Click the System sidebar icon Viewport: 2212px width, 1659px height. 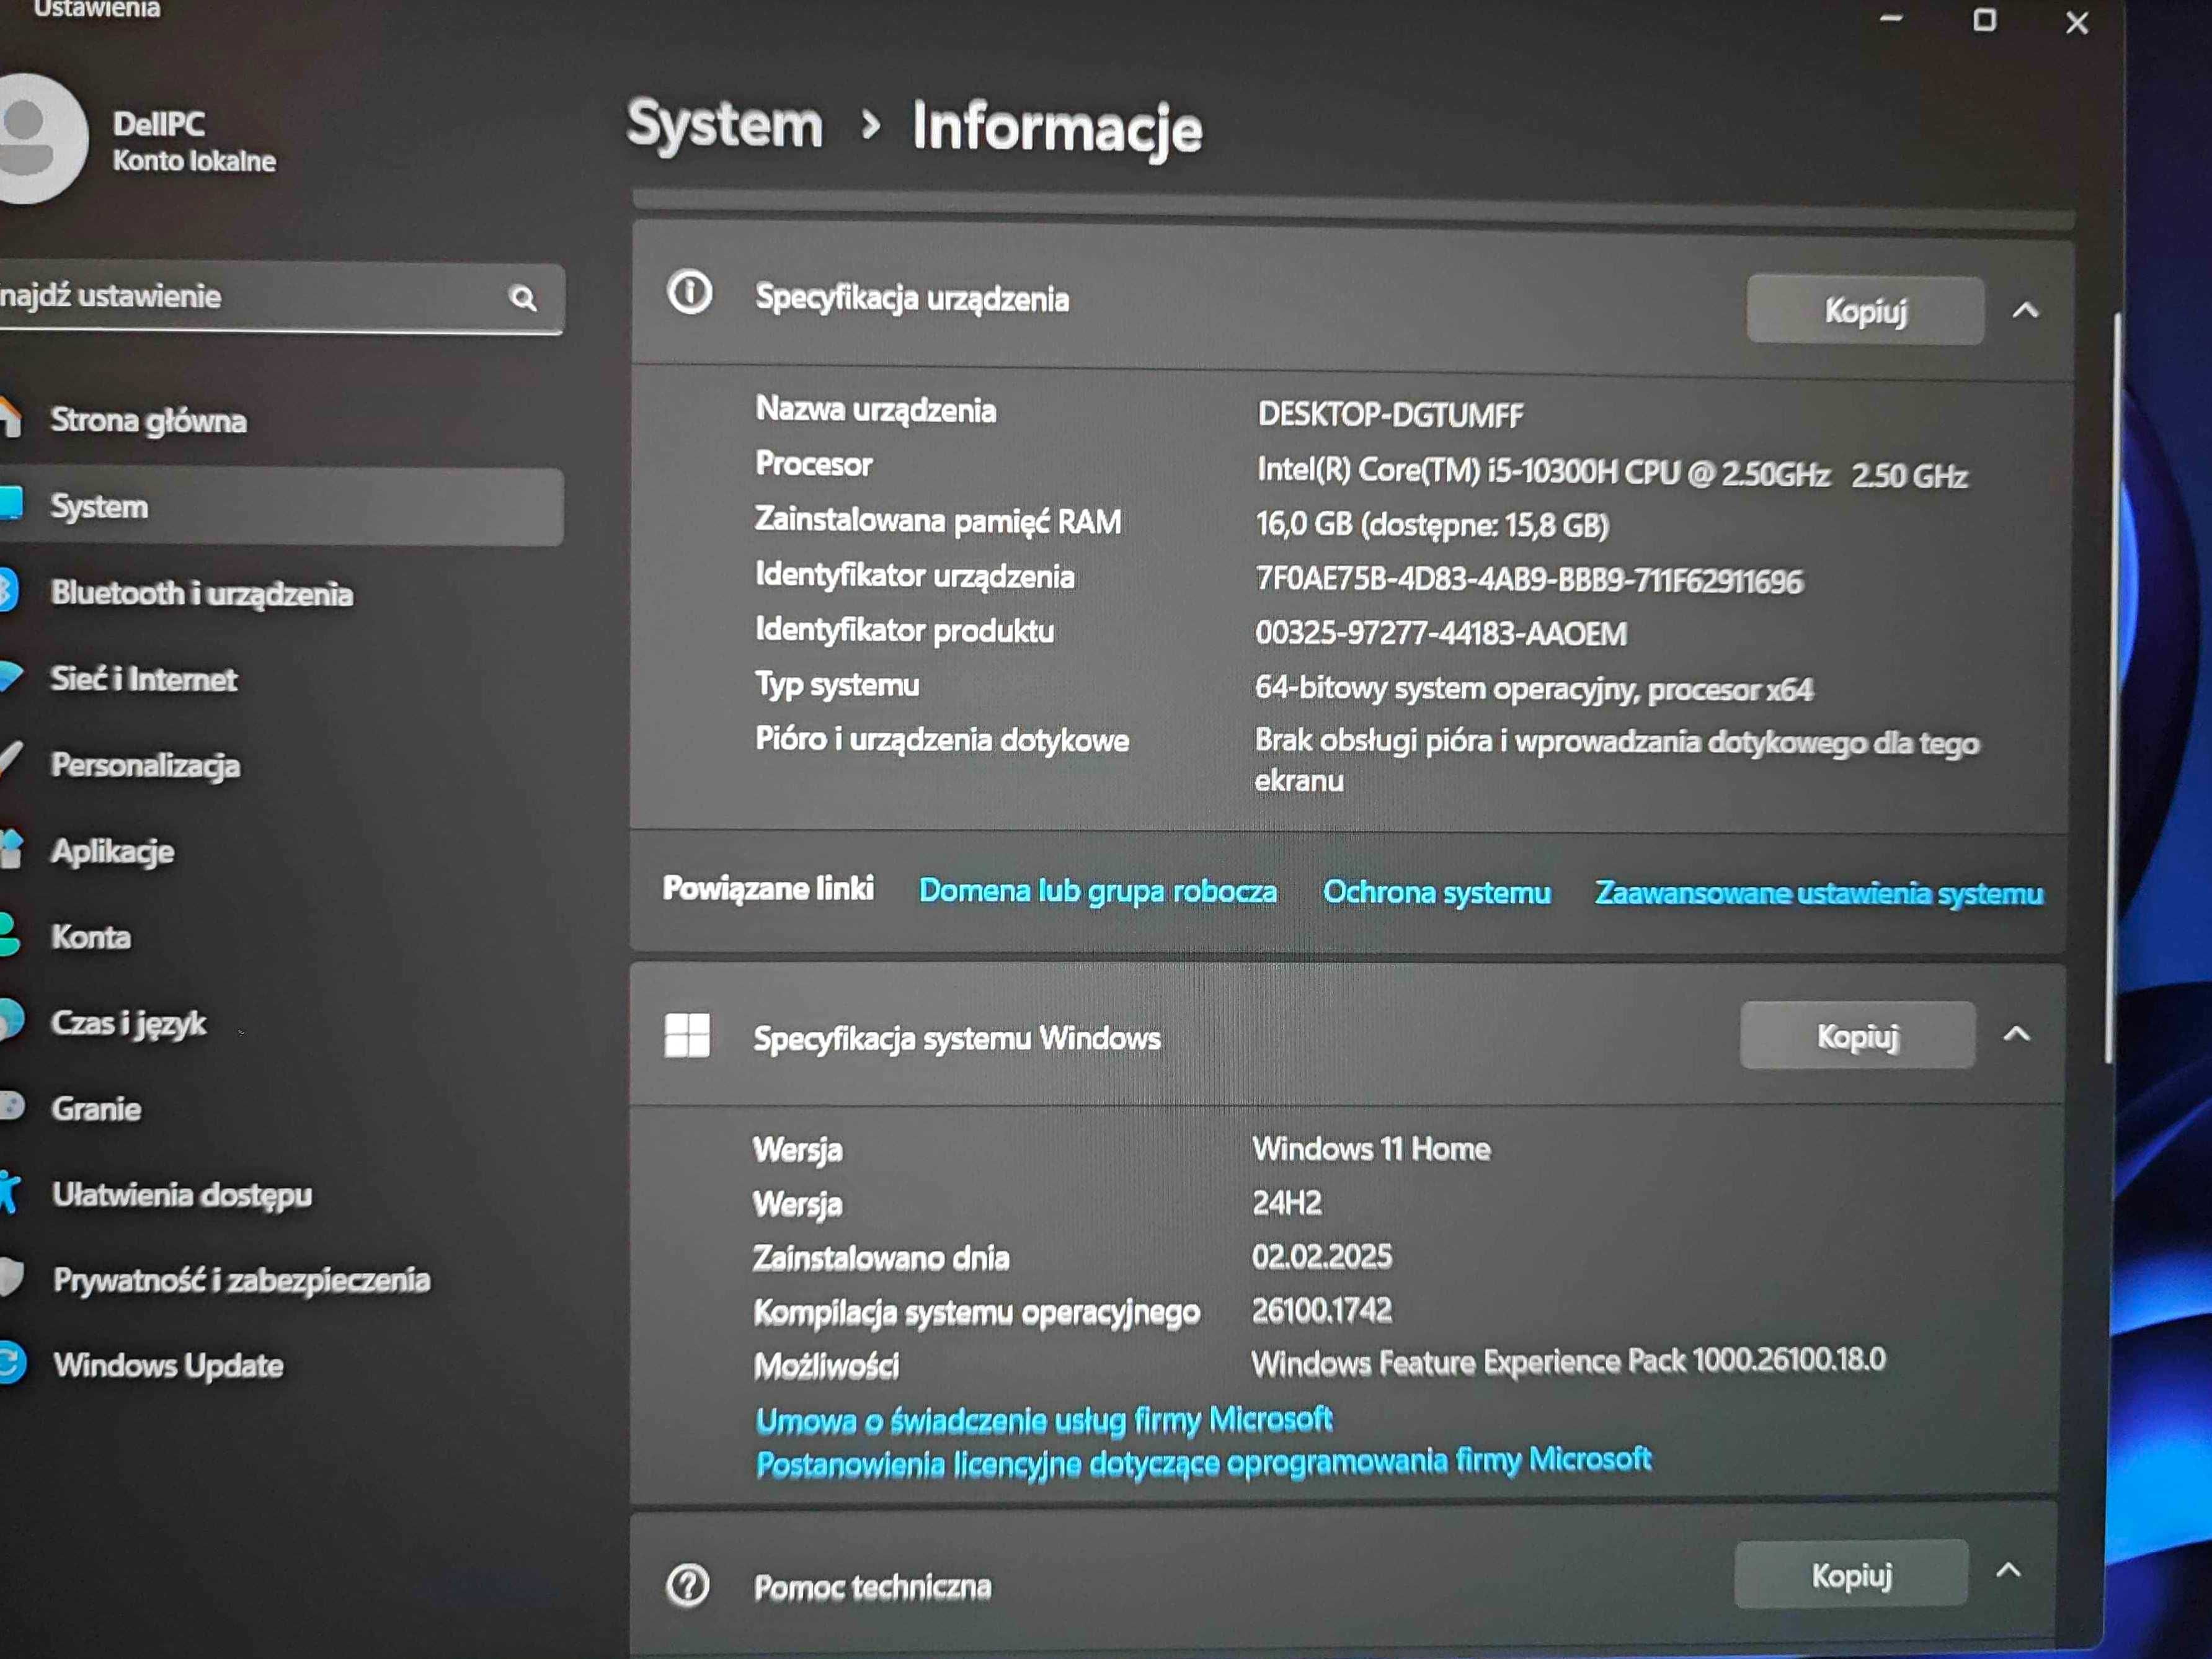10,503
